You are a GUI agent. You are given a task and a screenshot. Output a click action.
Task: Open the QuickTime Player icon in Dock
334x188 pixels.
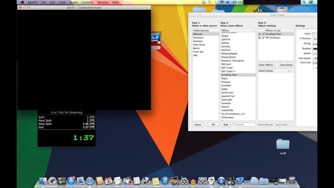click(221, 181)
